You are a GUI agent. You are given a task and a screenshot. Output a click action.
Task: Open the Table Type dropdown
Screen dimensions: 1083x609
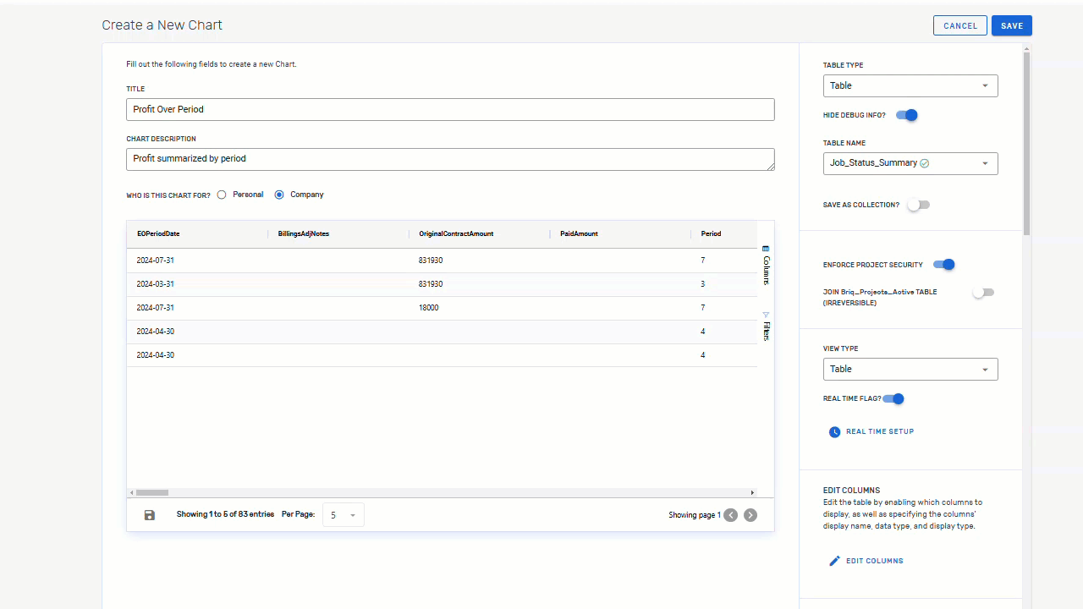[910, 85]
